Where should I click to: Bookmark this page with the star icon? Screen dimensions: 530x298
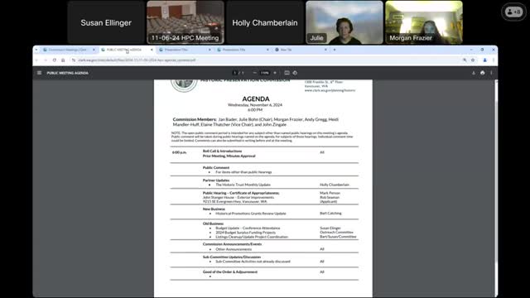click(x=473, y=60)
